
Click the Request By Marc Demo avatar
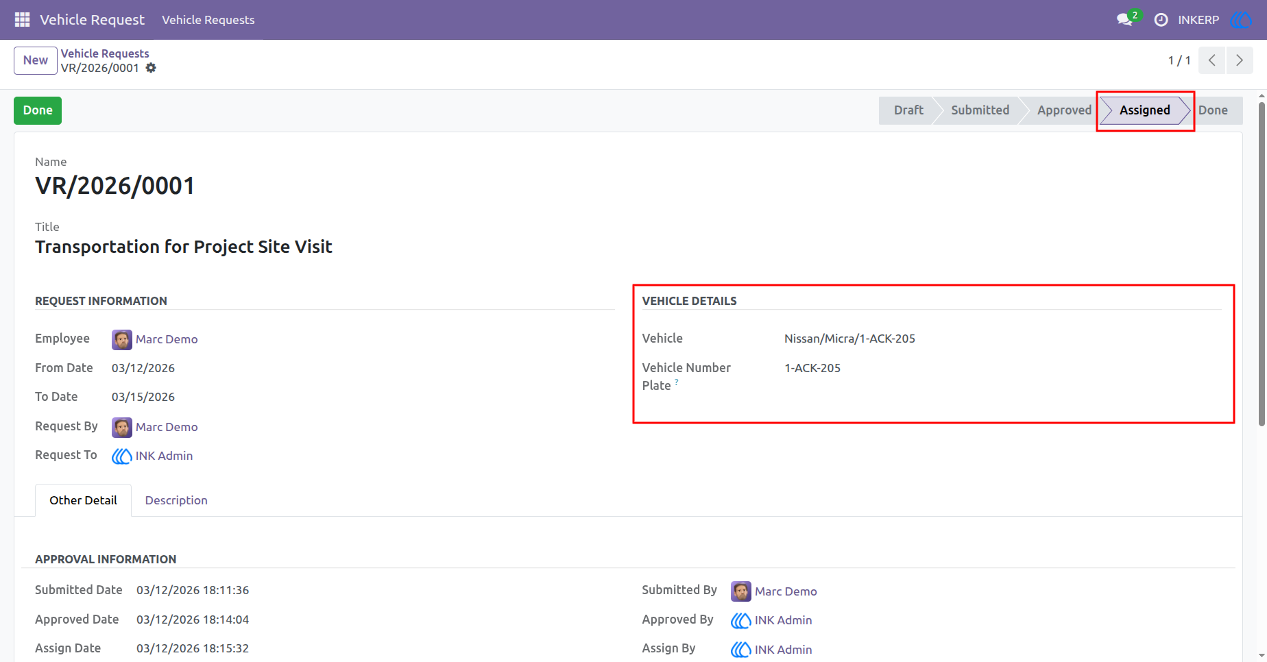(x=122, y=427)
